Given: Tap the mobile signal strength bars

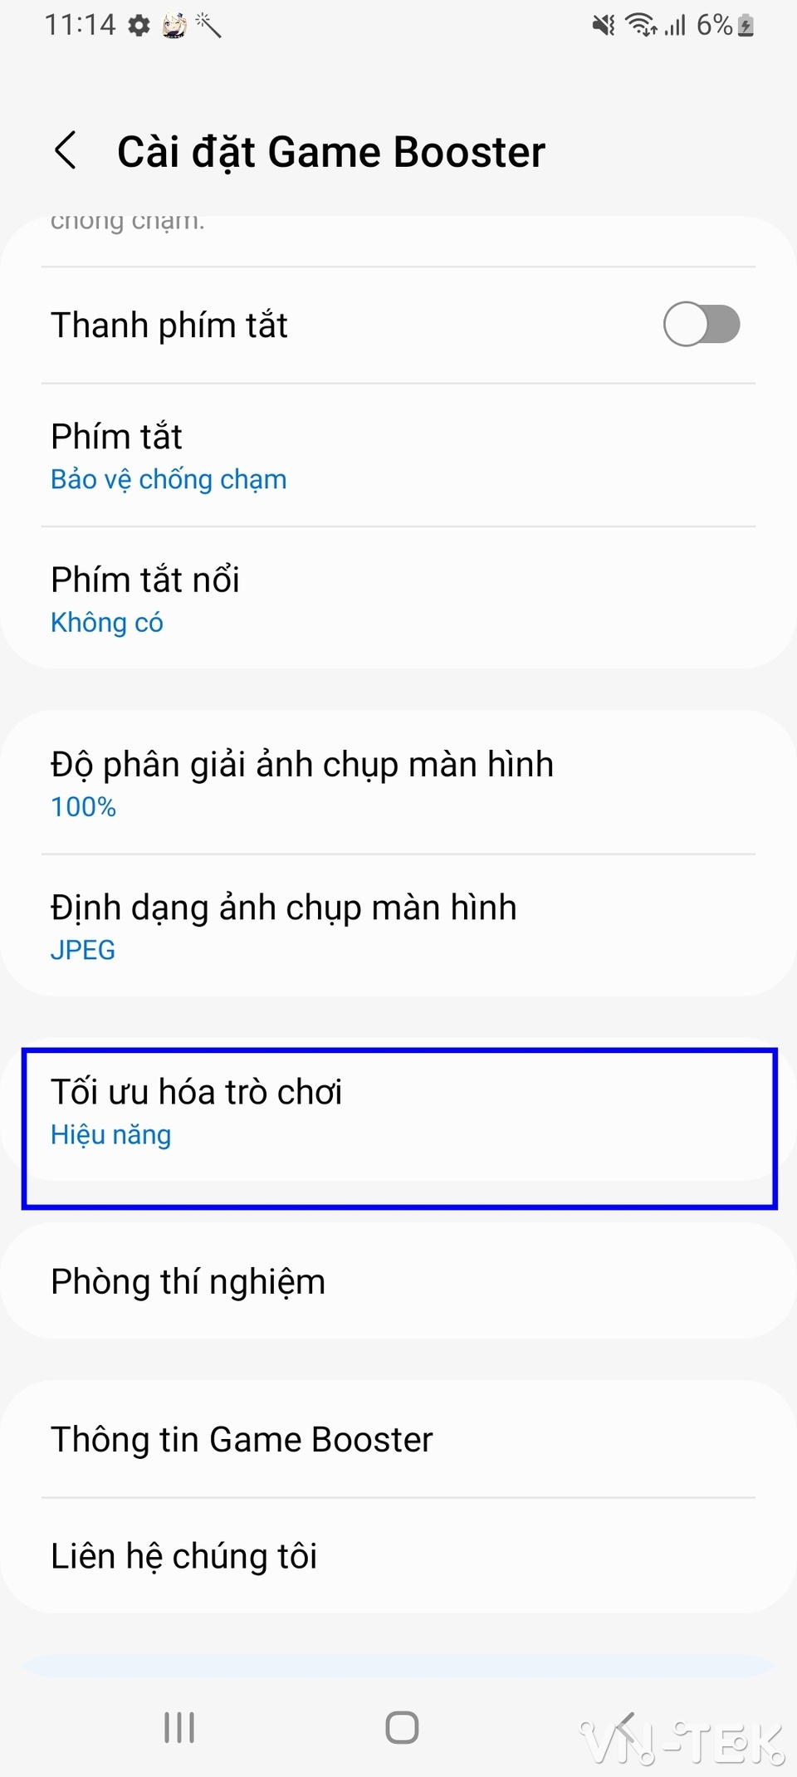Looking at the screenshot, I should point(675,26).
